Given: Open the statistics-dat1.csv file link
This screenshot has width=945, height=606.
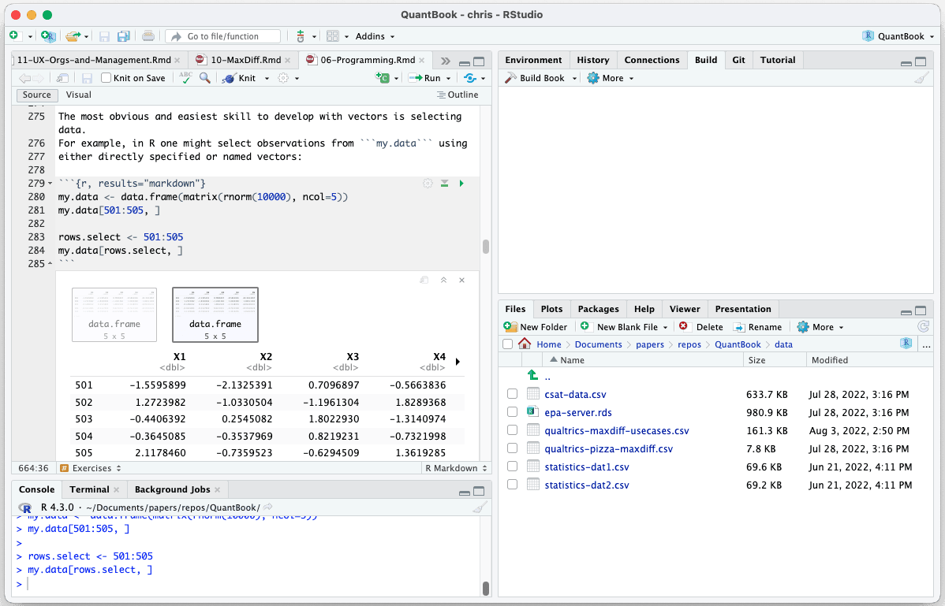Looking at the screenshot, I should tap(586, 467).
